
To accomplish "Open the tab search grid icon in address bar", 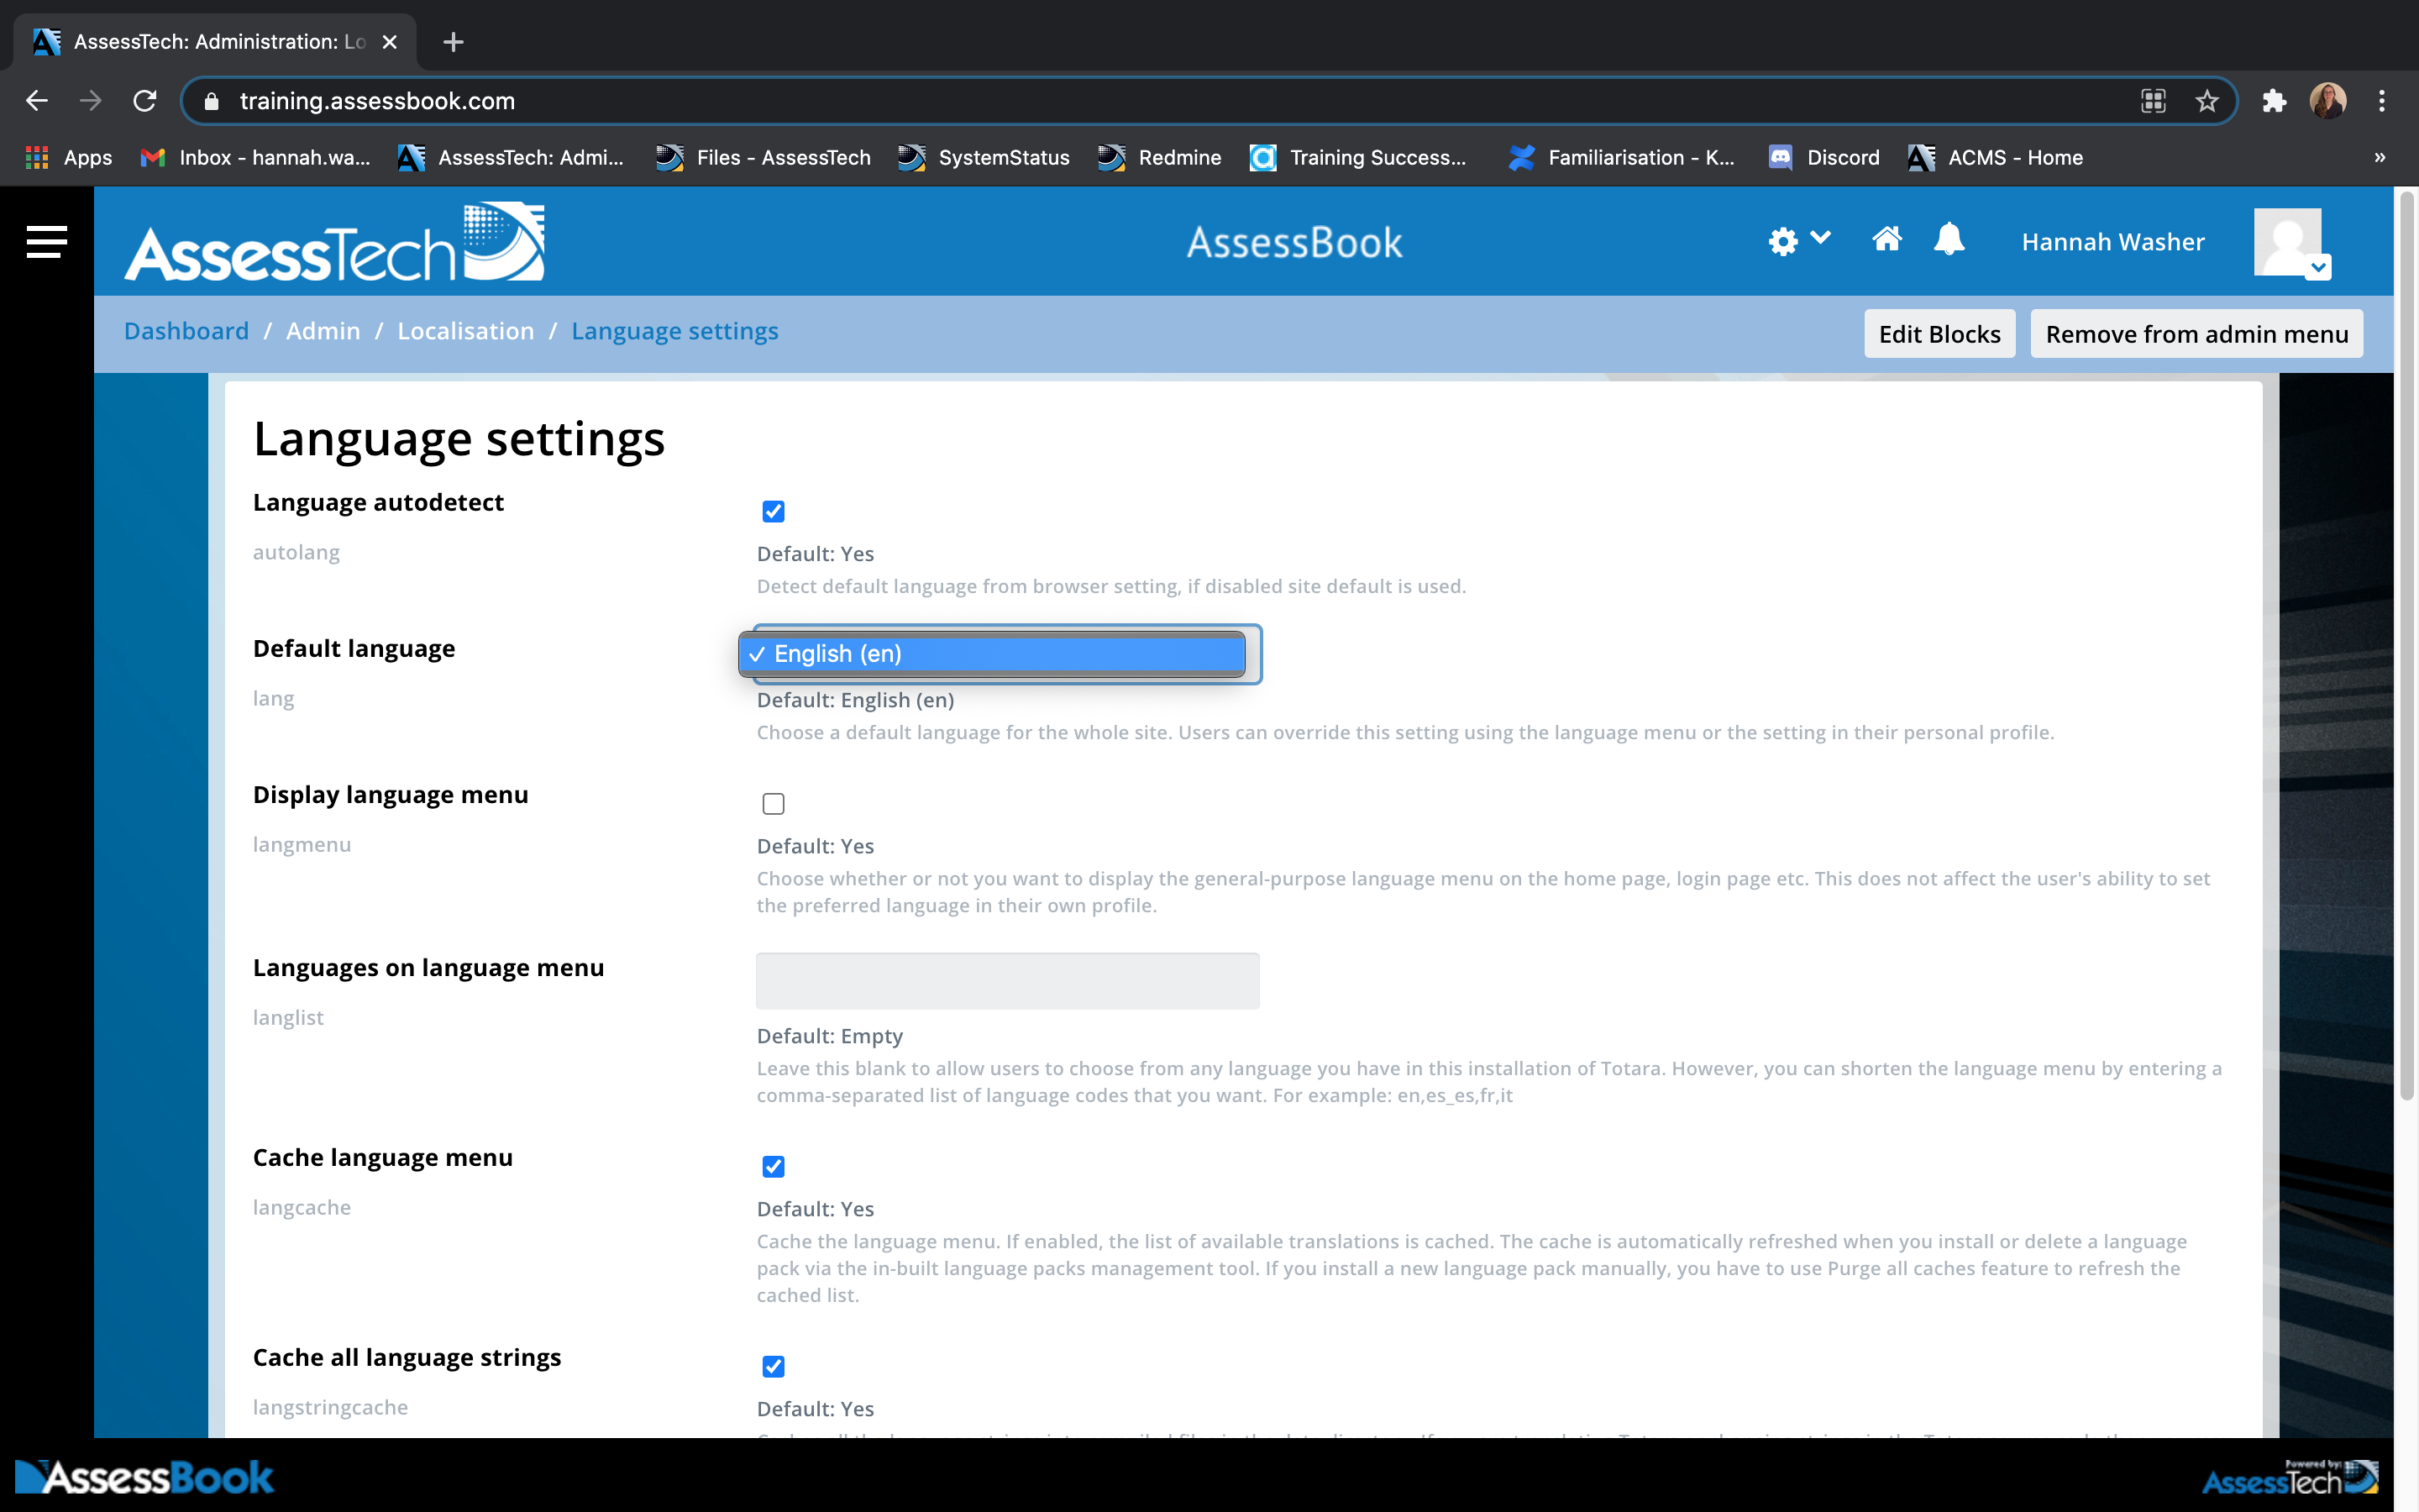I will click(2153, 101).
